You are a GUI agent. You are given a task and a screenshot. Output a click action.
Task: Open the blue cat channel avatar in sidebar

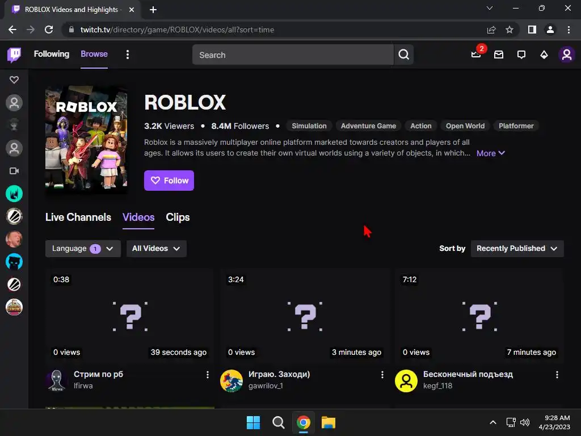[x=14, y=262]
